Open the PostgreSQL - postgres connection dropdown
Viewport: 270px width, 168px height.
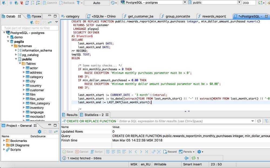[x=184, y=2]
